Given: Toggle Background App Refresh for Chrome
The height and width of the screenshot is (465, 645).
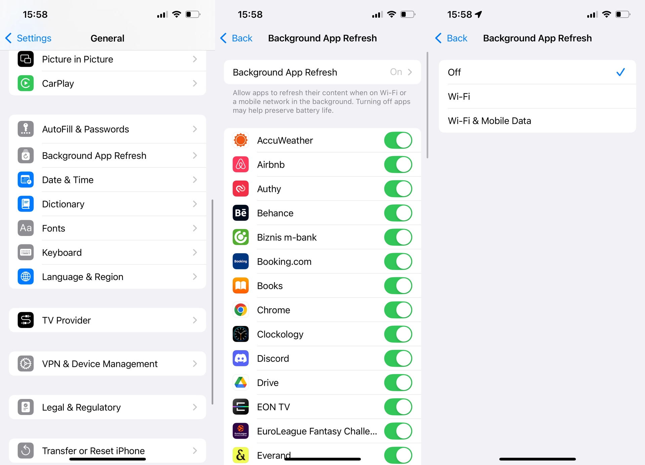Looking at the screenshot, I should 398,309.
